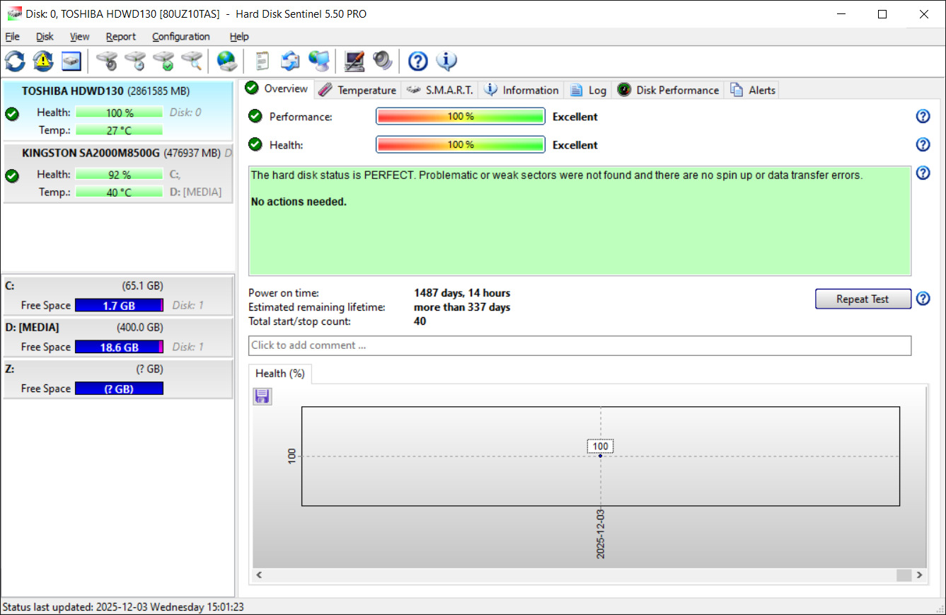Click the graph scrollbar right arrow
946x615 pixels.
(920, 575)
